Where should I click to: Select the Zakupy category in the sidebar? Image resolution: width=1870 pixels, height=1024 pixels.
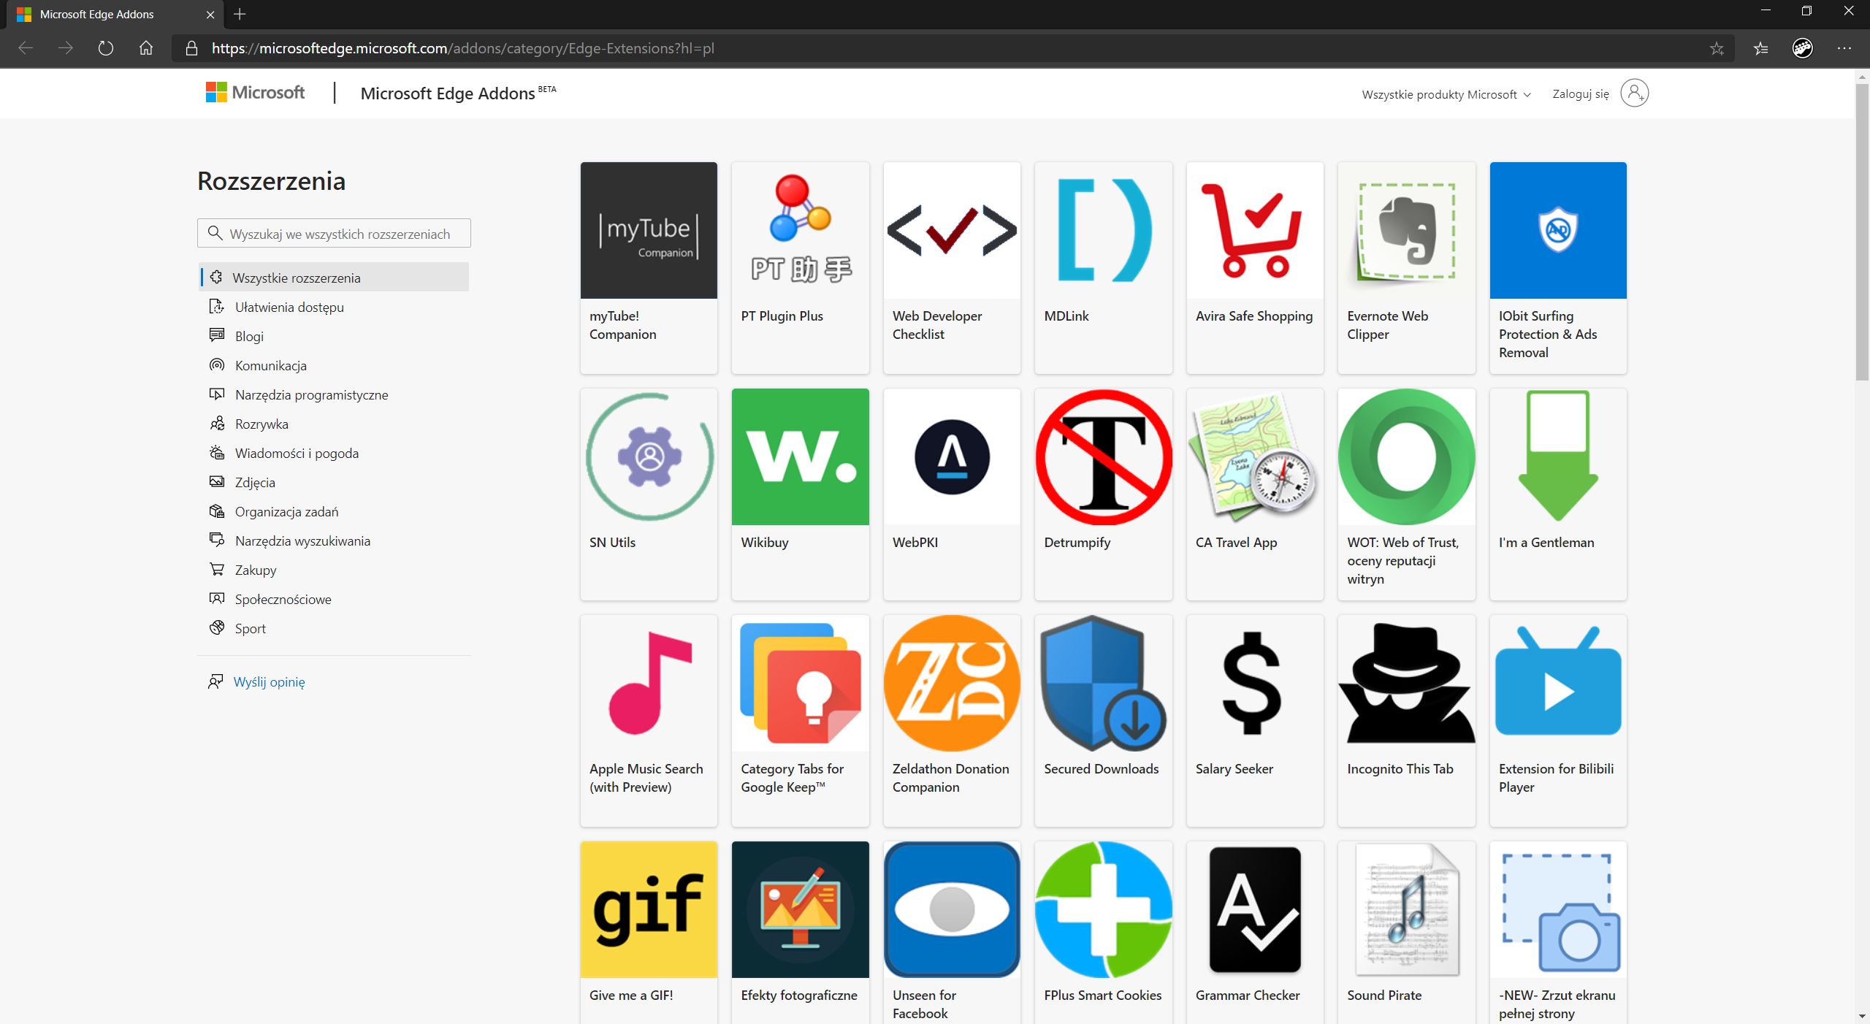click(255, 570)
